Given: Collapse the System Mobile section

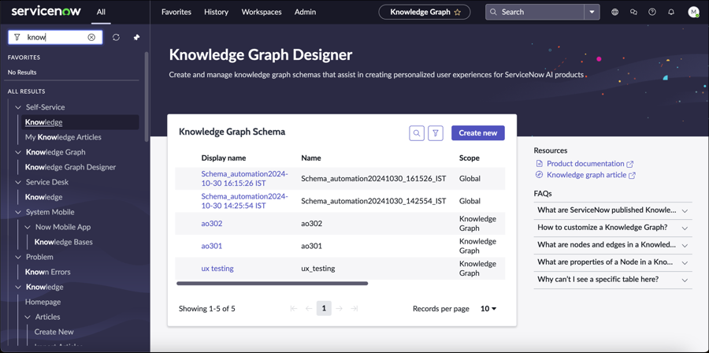Looking at the screenshot, I should 18,212.
